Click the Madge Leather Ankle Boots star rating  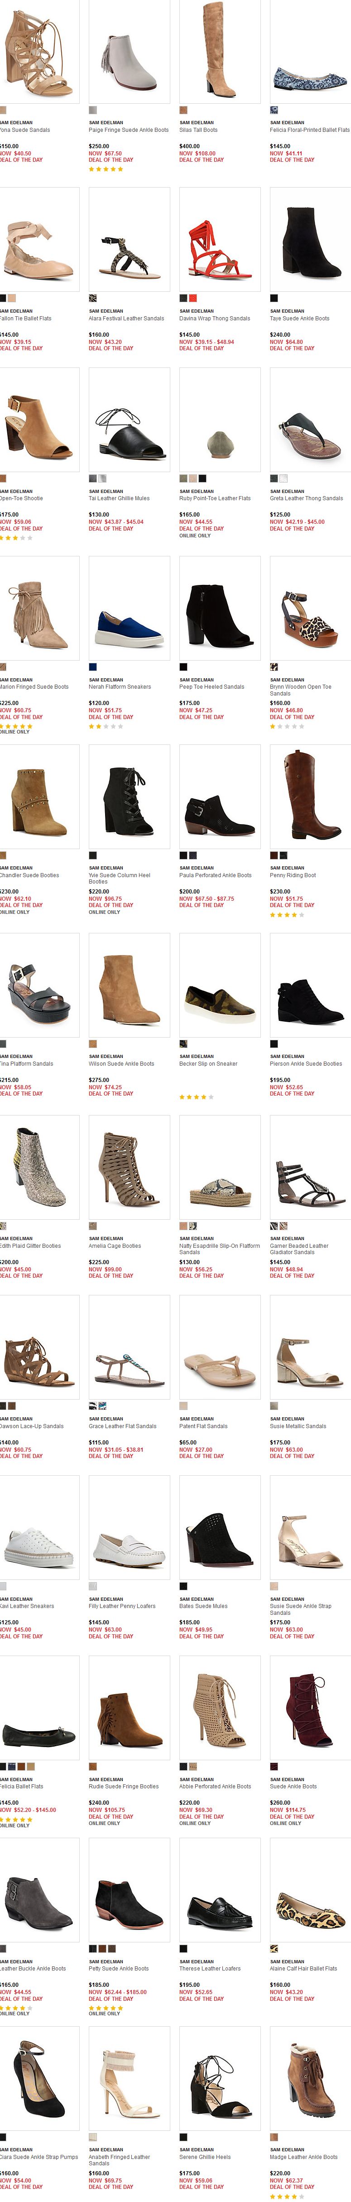pyautogui.click(x=287, y=2197)
